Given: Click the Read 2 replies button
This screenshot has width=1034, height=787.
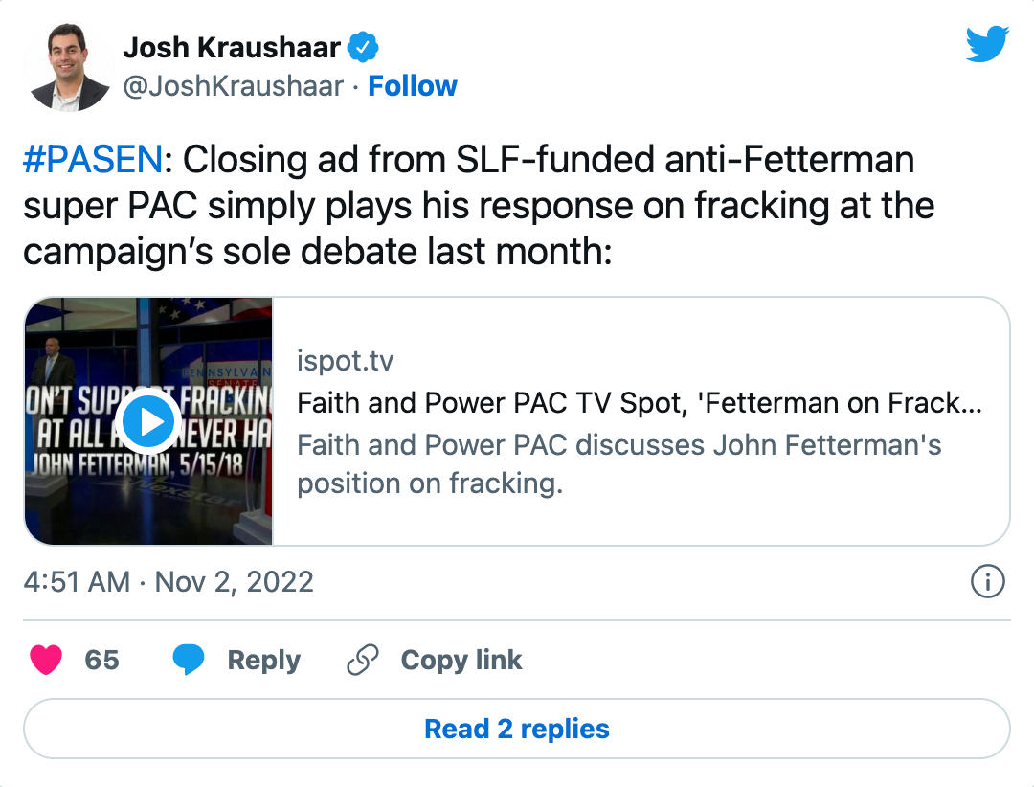Looking at the screenshot, I should pos(517,729).
